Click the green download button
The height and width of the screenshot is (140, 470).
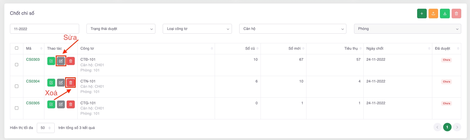point(445,14)
